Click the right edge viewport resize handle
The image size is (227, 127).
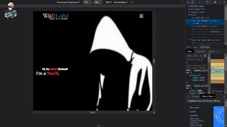154,61
